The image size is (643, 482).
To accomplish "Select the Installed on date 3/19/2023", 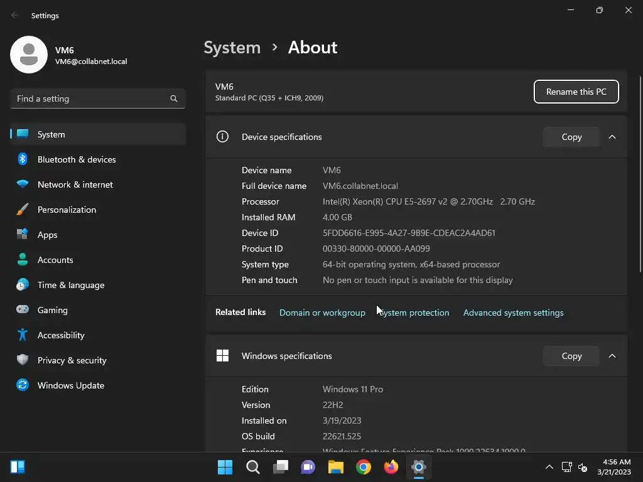I will [342, 420].
